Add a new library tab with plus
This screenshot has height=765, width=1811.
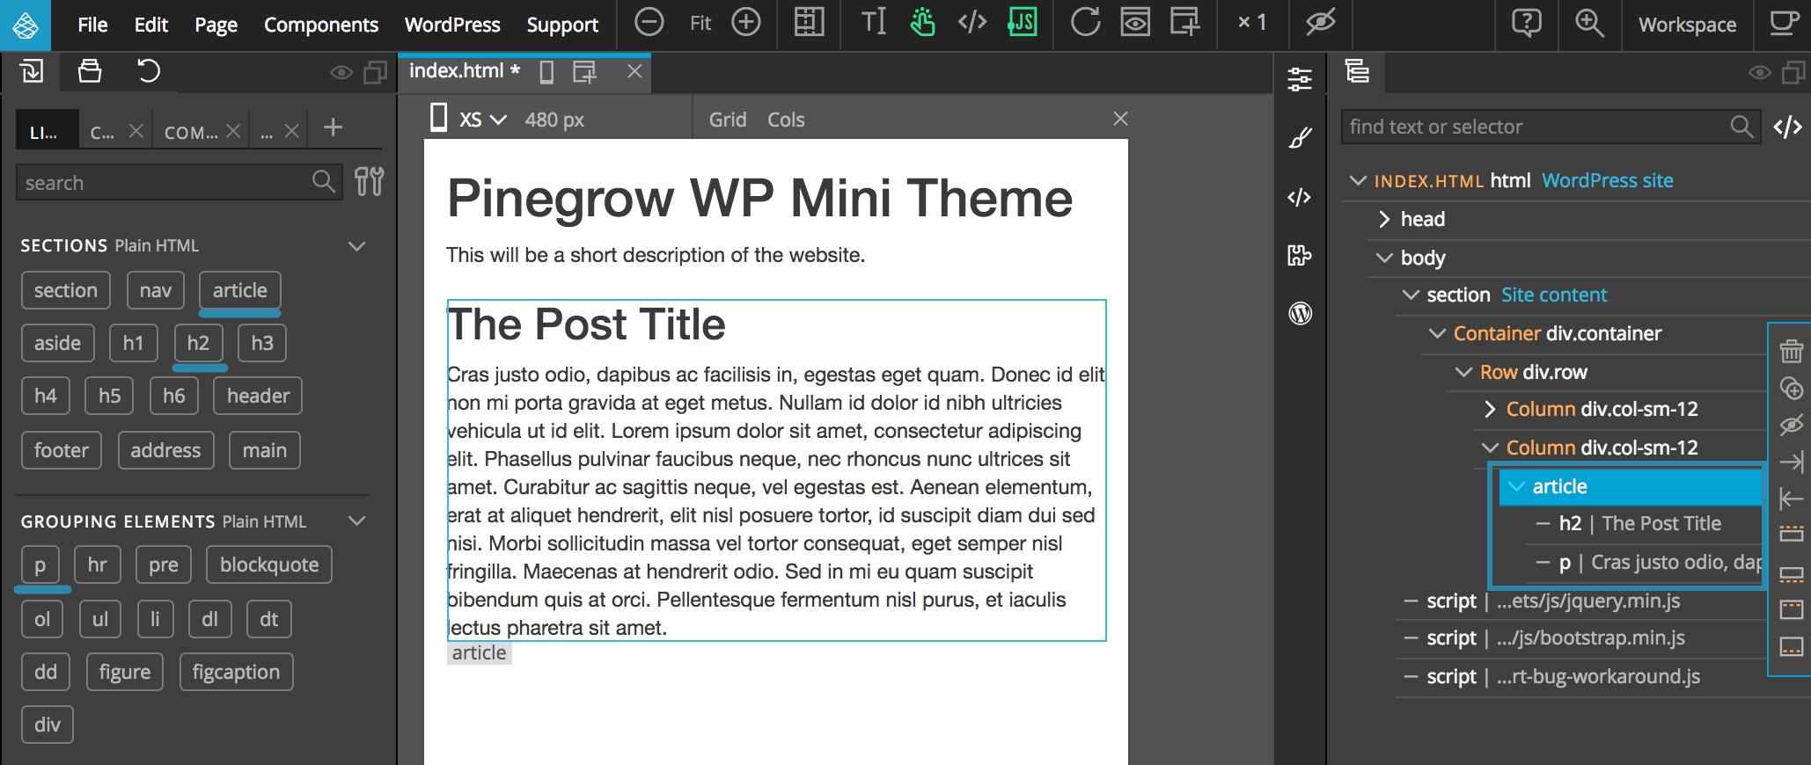(333, 127)
